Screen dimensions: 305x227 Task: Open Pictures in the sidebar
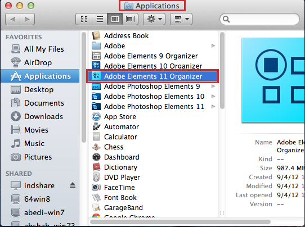[40, 157]
